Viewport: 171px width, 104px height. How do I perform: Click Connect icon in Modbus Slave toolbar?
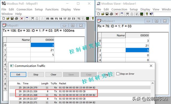pyautogui.click(x=127, y=14)
